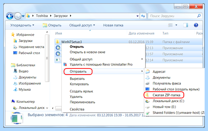Click the search magnifier icon
The image size is (208, 131).
[x=199, y=16]
